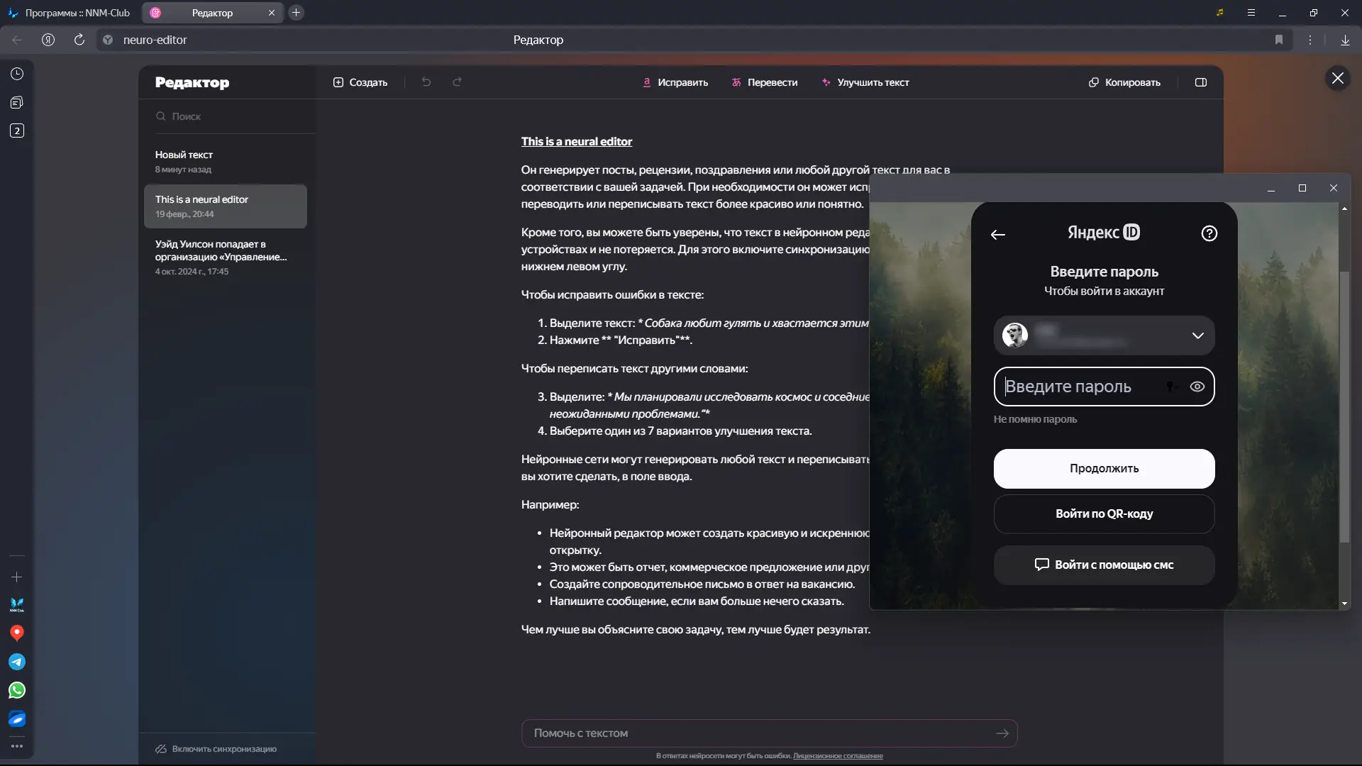
Task: Click the undo arrow in editor toolbar
Action: pos(426,82)
